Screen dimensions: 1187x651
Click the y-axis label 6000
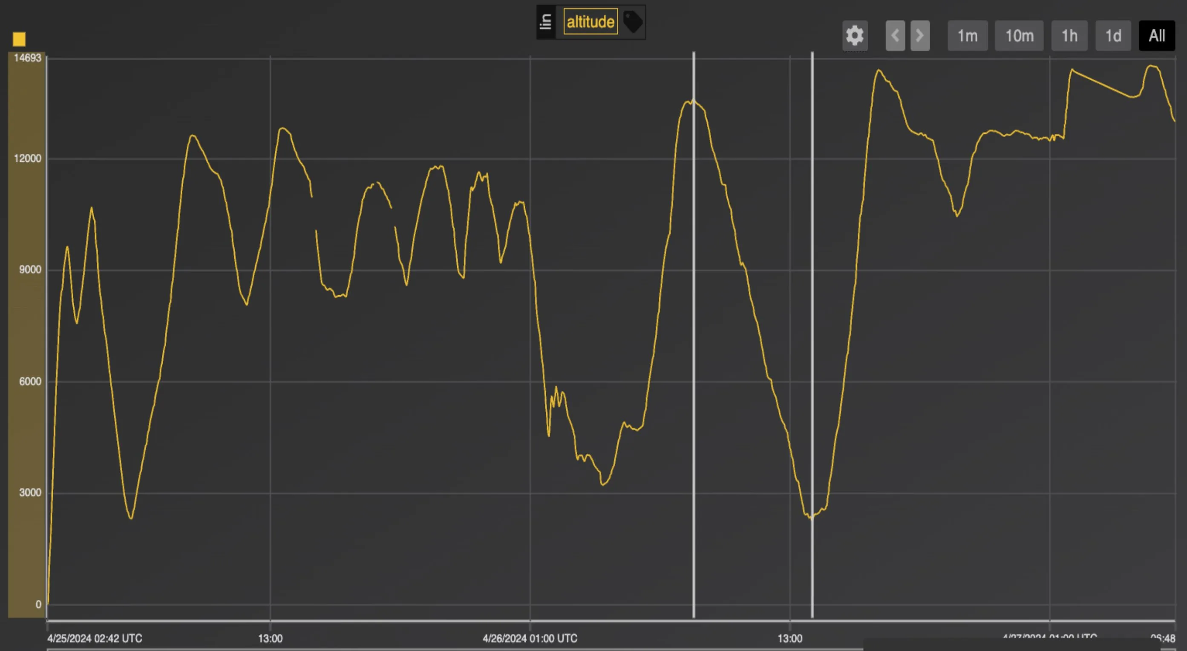click(x=30, y=381)
